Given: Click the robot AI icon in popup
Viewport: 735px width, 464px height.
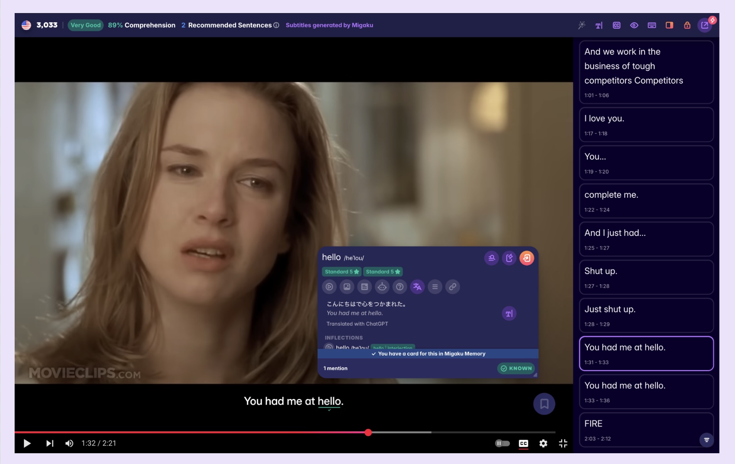Looking at the screenshot, I should tap(382, 287).
